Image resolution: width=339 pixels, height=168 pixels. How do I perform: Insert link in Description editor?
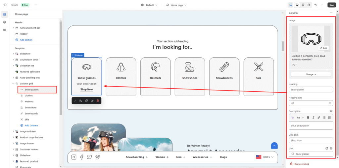(319, 118)
